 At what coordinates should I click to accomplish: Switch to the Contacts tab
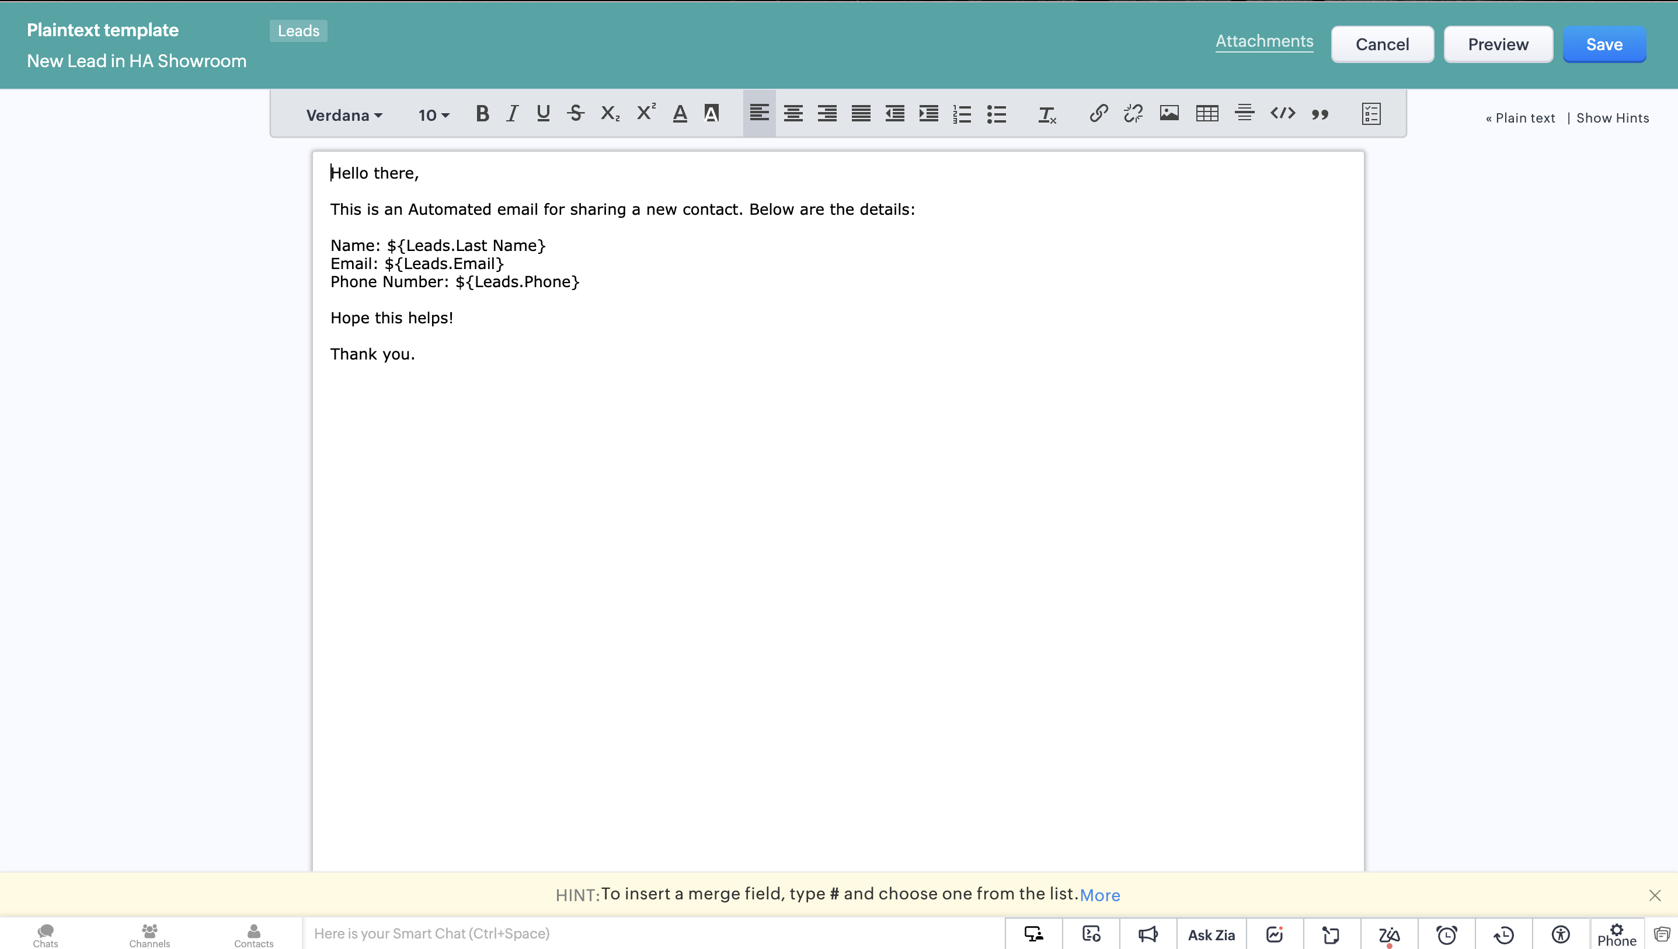(x=253, y=934)
